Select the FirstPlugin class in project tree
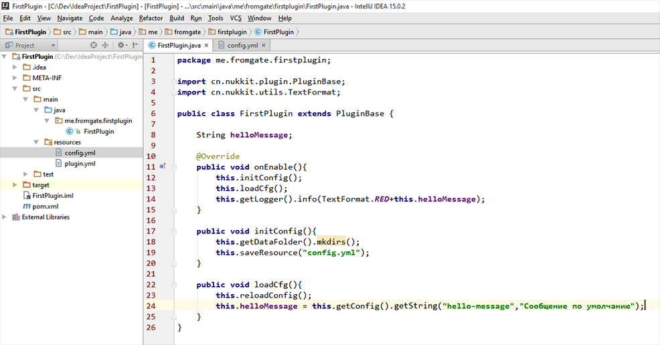 tap(98, 132)
